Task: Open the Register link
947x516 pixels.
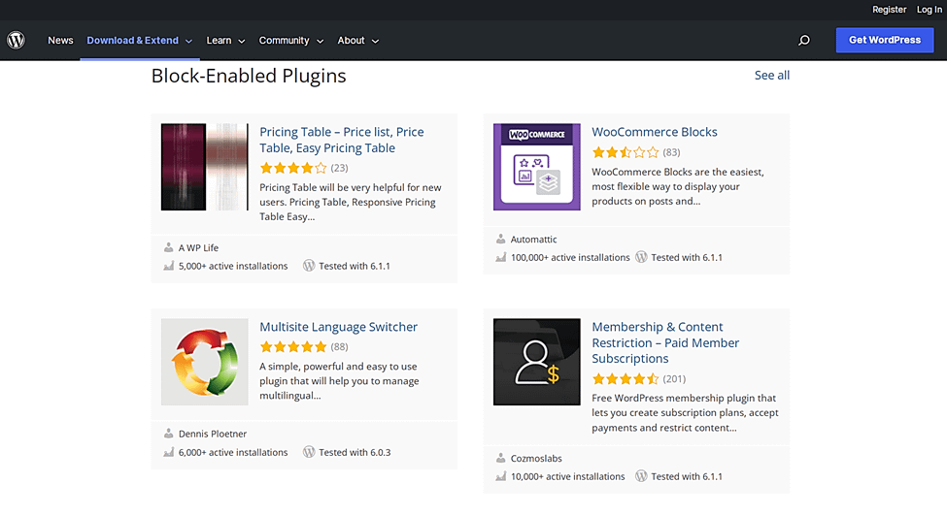Action: point(889,10)
